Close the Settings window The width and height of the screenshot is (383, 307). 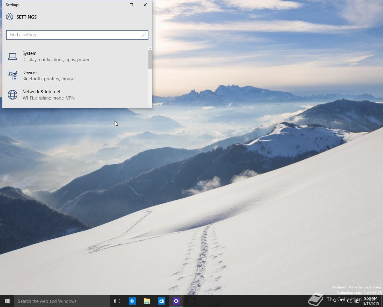pyautogui.click(x=145, y=5)
